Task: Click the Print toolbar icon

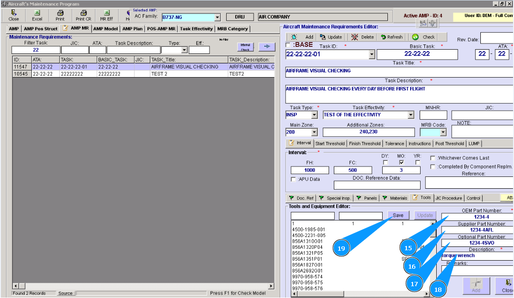Action: (x=60, y=15)
